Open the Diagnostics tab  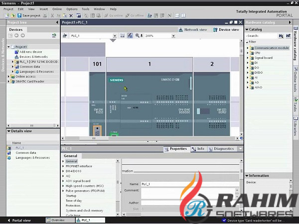pos(222,149)
